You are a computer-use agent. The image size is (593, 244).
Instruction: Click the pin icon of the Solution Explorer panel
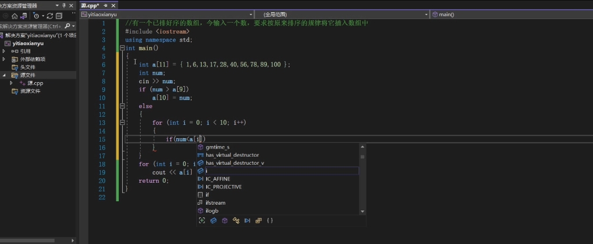(64, 6)
